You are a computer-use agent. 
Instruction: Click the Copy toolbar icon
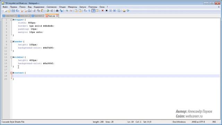click(39, 11)
